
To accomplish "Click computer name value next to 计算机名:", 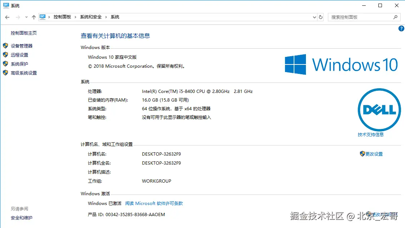I will tap(161, 154).
